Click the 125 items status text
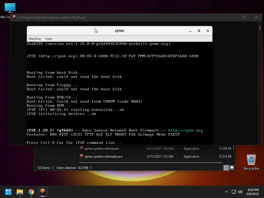The width and height of the screenshot is (264, 198). (44, 168)
